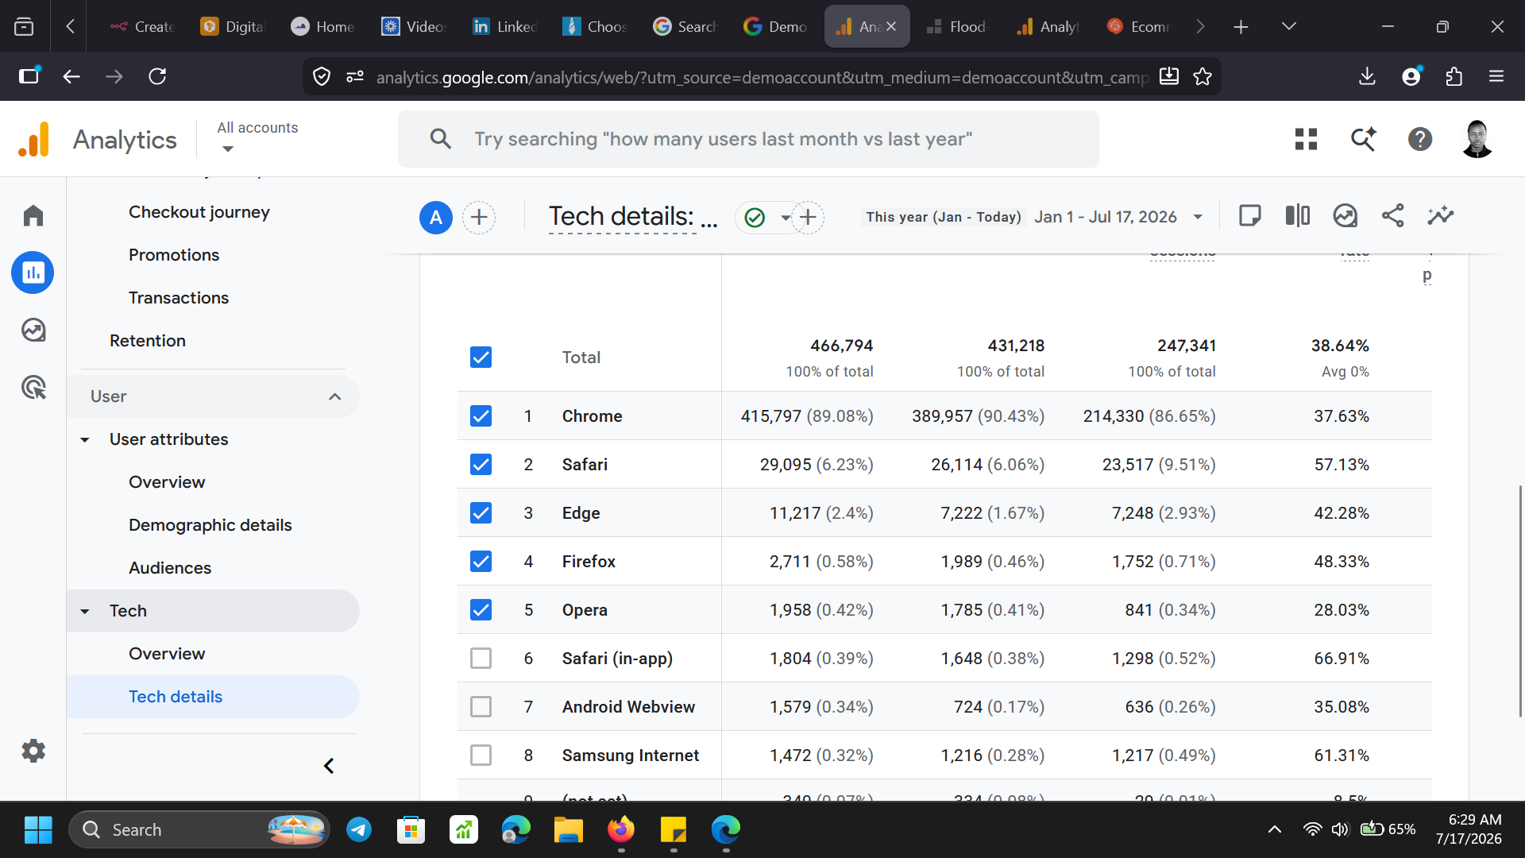Image resolution: width=1525 pixels, height=858 pixels.
Task: Click the Analytics search field
Action: pos(748,139)
